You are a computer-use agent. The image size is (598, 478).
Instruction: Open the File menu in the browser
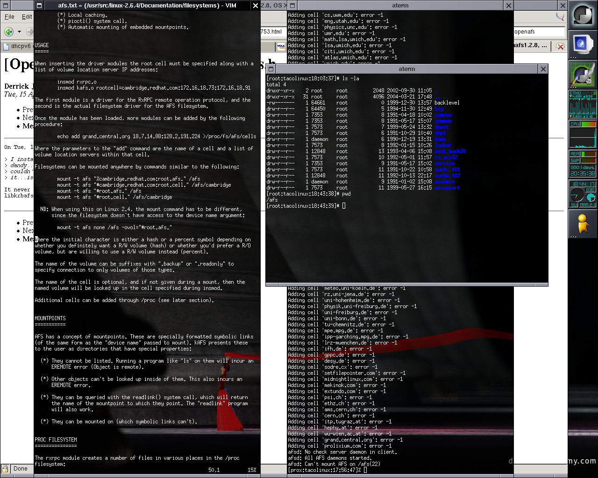click(x=9, y=16)
